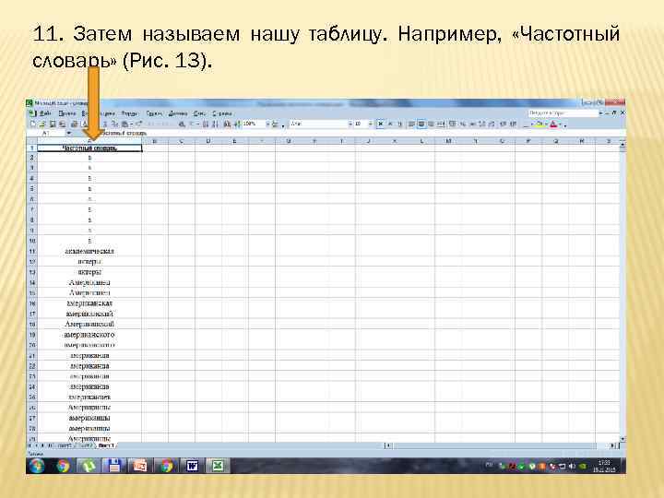Click the help question input box
The width and height of the screenshot is (664, 498).
pyautogui.click(x=563, y=113)
